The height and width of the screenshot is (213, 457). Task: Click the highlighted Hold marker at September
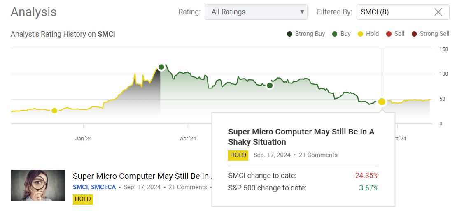(x=382, y=102)
